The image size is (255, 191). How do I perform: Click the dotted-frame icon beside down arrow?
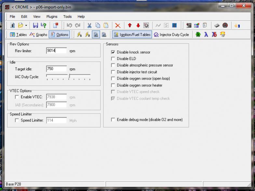click(146, 25)
